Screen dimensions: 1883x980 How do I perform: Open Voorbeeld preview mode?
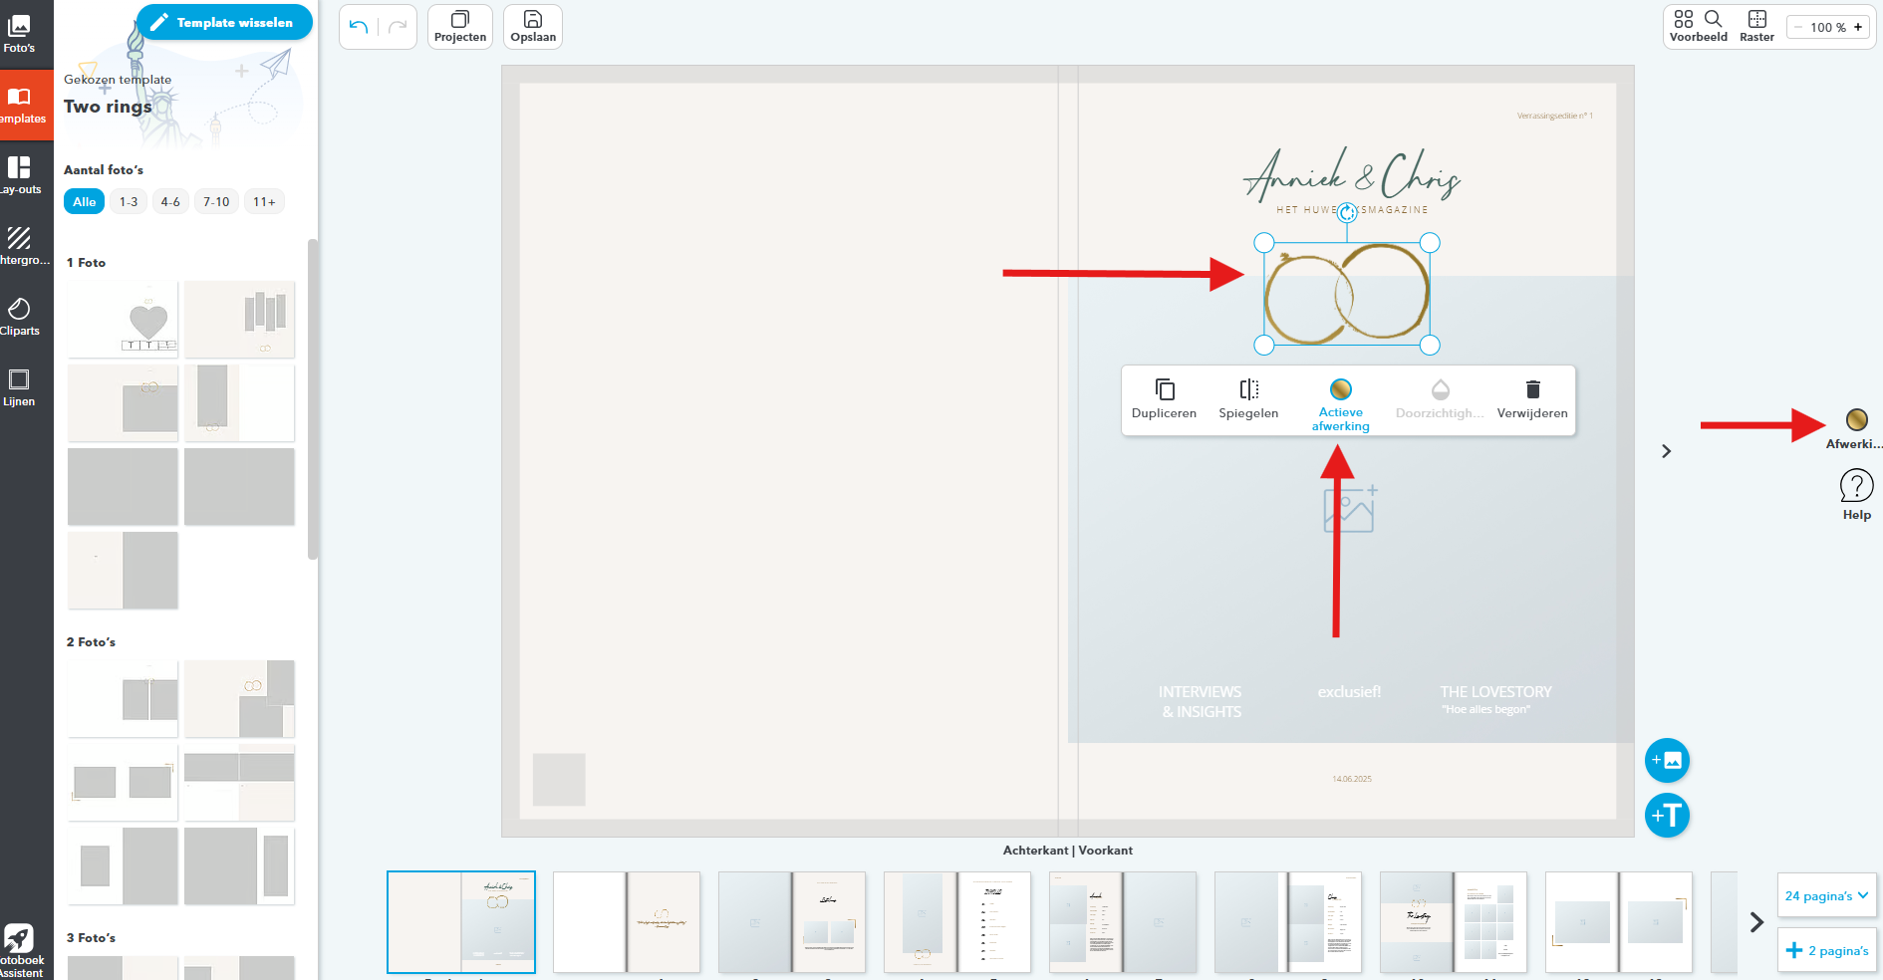[x=1699, y=27]
